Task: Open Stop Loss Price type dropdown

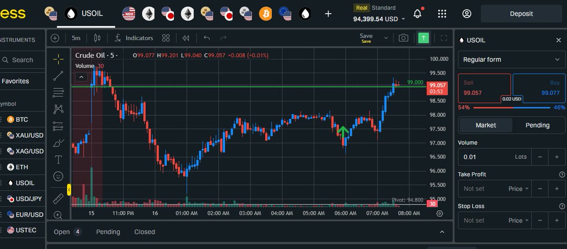Action: (x=518, y=220)
